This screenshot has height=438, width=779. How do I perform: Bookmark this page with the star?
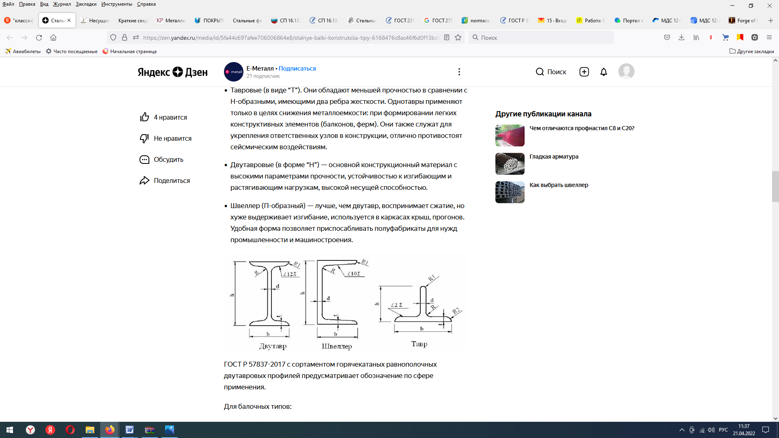tap(458, 37)
